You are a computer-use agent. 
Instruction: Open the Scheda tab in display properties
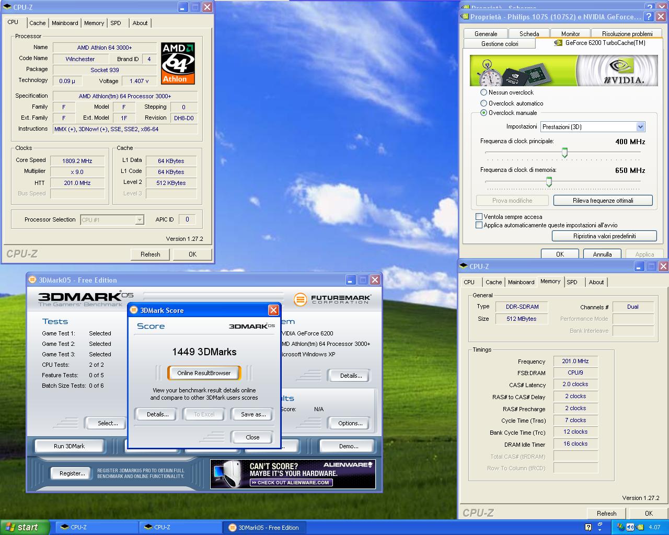click(x=529, y=33)
